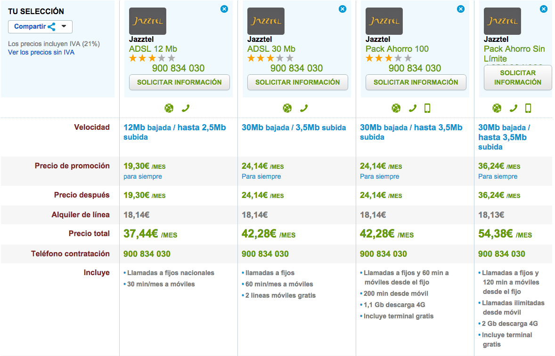Click promotion price '36,24€ /MES'
This screenshot has height=356, width=555.
pyautogui.click(x=499, y=166)
